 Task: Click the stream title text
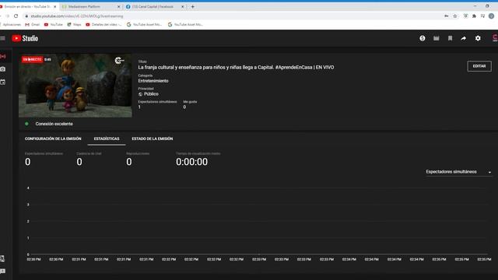(236, 68)
